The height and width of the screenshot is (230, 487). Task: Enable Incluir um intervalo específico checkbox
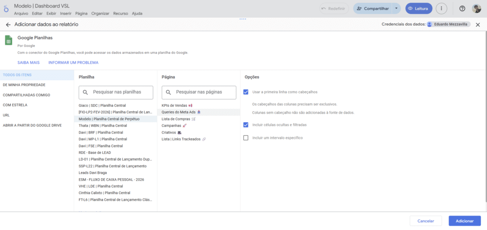click(246, 138)
